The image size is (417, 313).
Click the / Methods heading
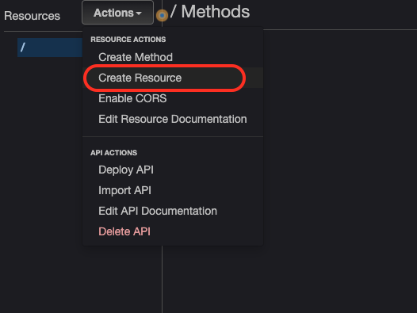[x=210, y=12]
